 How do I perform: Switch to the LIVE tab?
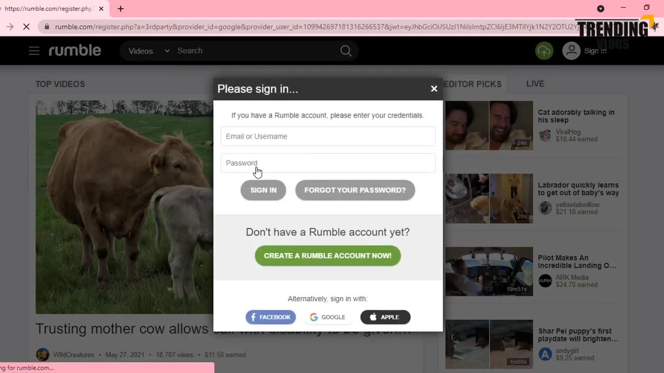pyautogui.click(x=535, y=84)
